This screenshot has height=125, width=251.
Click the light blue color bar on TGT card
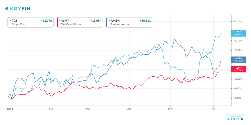pos(8,22)
